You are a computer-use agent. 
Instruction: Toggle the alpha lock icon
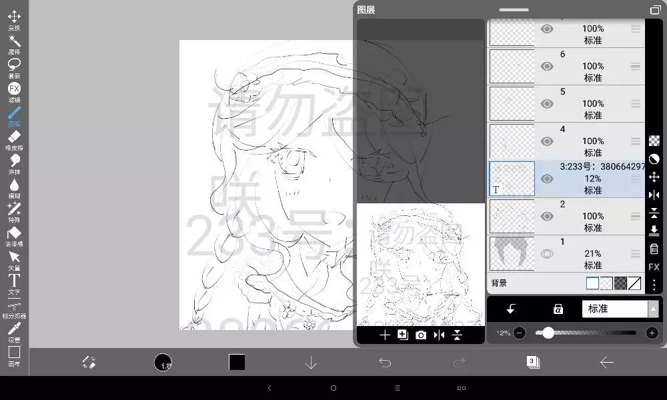558,309
